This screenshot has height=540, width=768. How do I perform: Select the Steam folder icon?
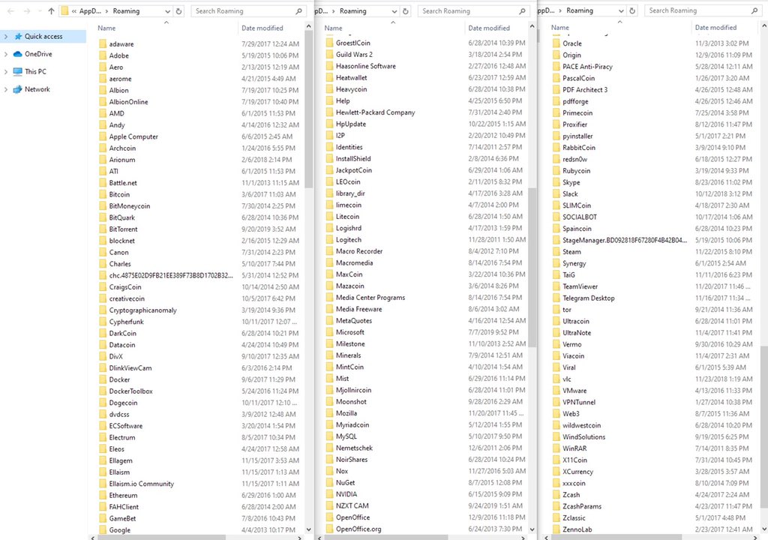[x=556, y=251]
